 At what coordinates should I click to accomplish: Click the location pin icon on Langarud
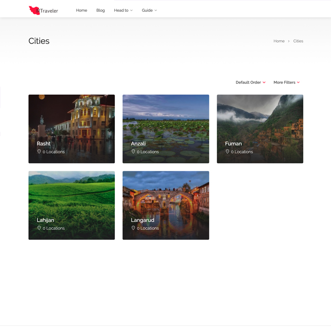[x=133, y=228]
